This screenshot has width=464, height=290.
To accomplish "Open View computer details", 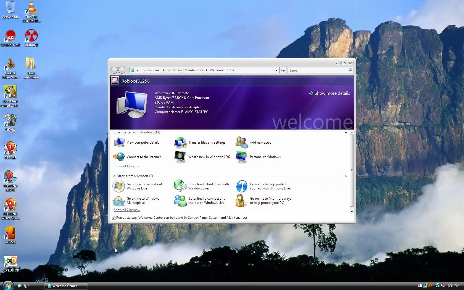I will 136,143.
